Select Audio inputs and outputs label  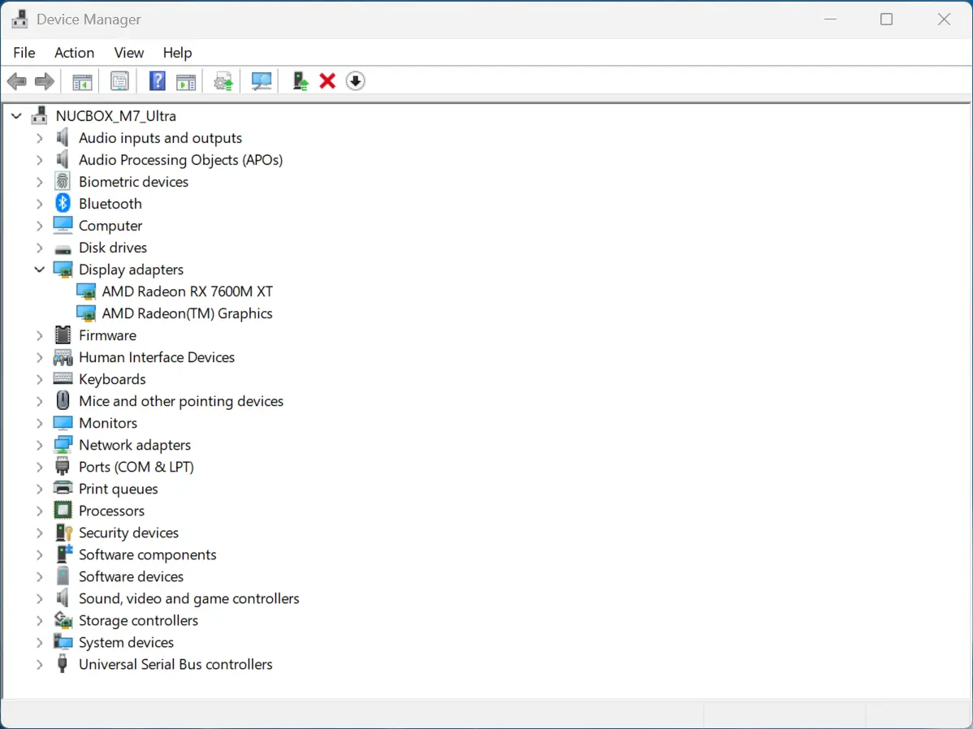click(x=160, y=138)
